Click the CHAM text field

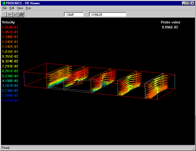tap(74, 15)
